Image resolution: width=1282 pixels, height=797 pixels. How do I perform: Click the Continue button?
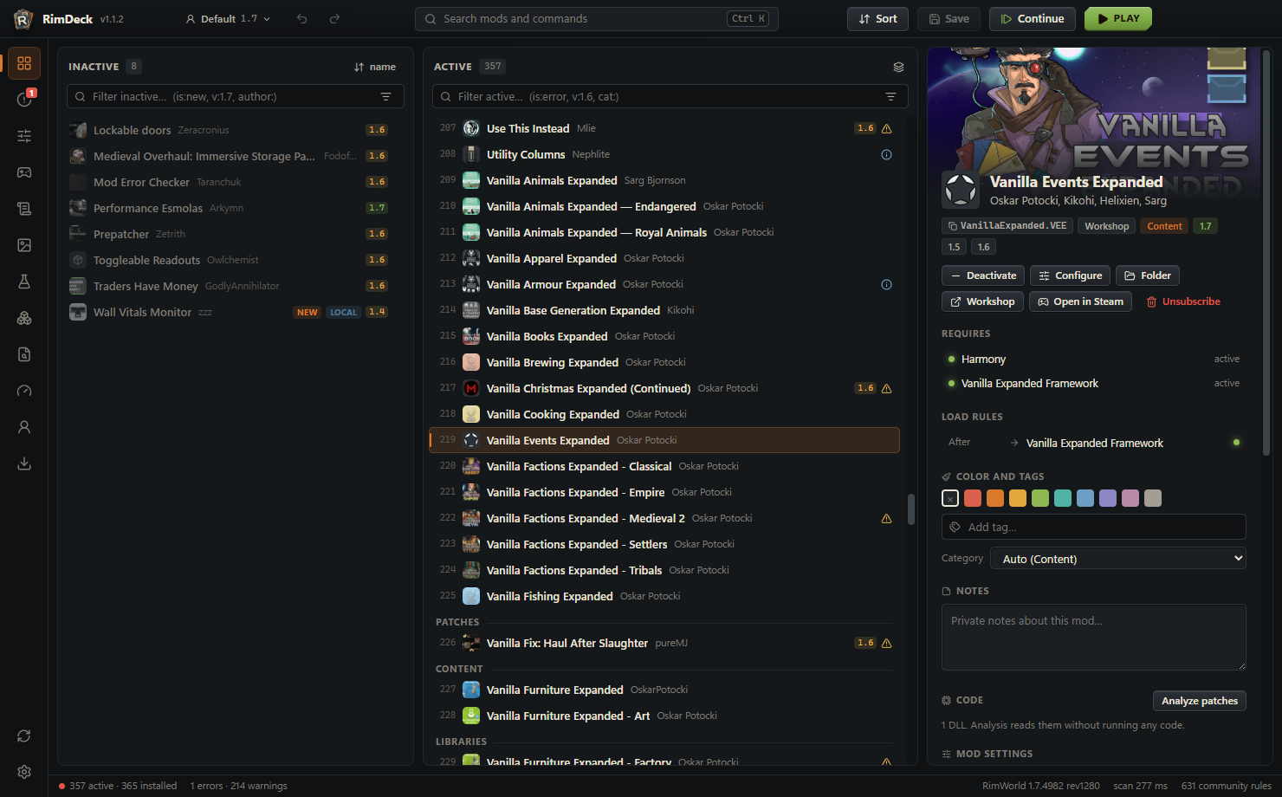pyautogui.click(x=1033, y=19)
